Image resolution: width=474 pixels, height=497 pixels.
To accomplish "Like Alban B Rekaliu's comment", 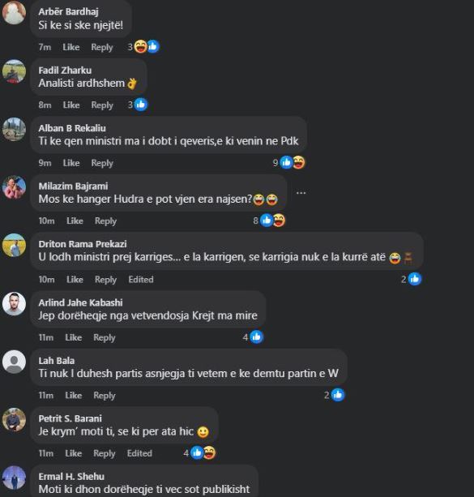I will [x=71, y=163].
